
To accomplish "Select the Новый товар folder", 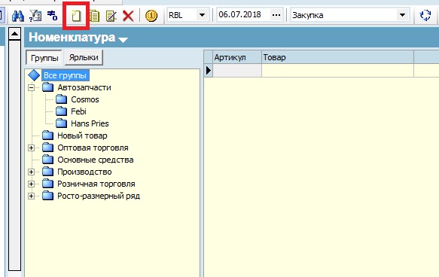I will click(x=82, y=135).
